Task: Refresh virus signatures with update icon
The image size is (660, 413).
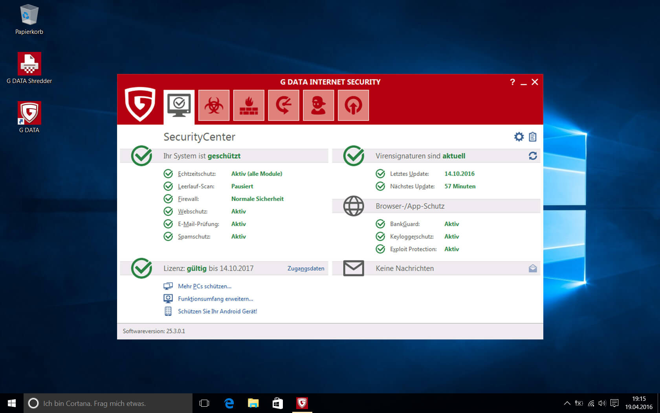Action: point(533,156)
